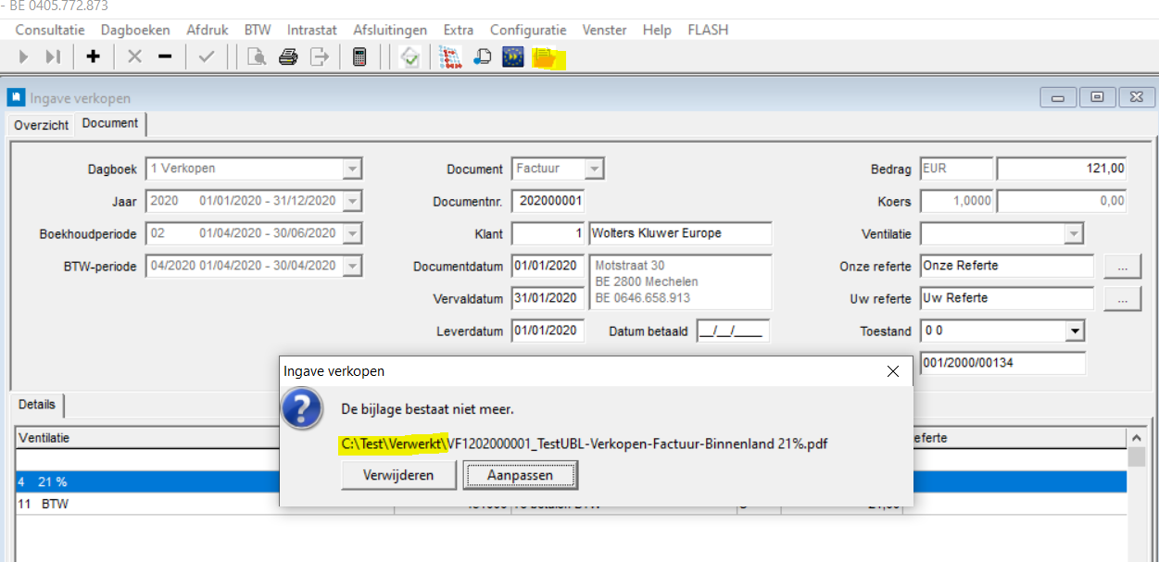Click the blue EU flag toolbar icon

(x=512, y=57)
